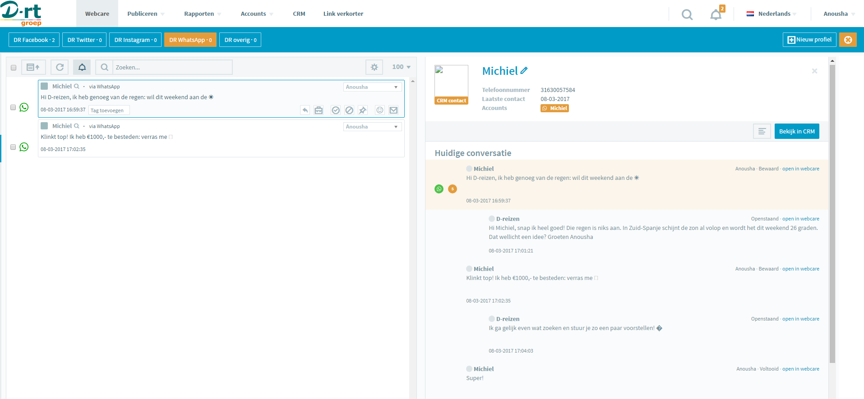Toggle select-all checkbox in inbox toolbar
Viewport: 864px width, 399px height.
click(x=14, y=68)
